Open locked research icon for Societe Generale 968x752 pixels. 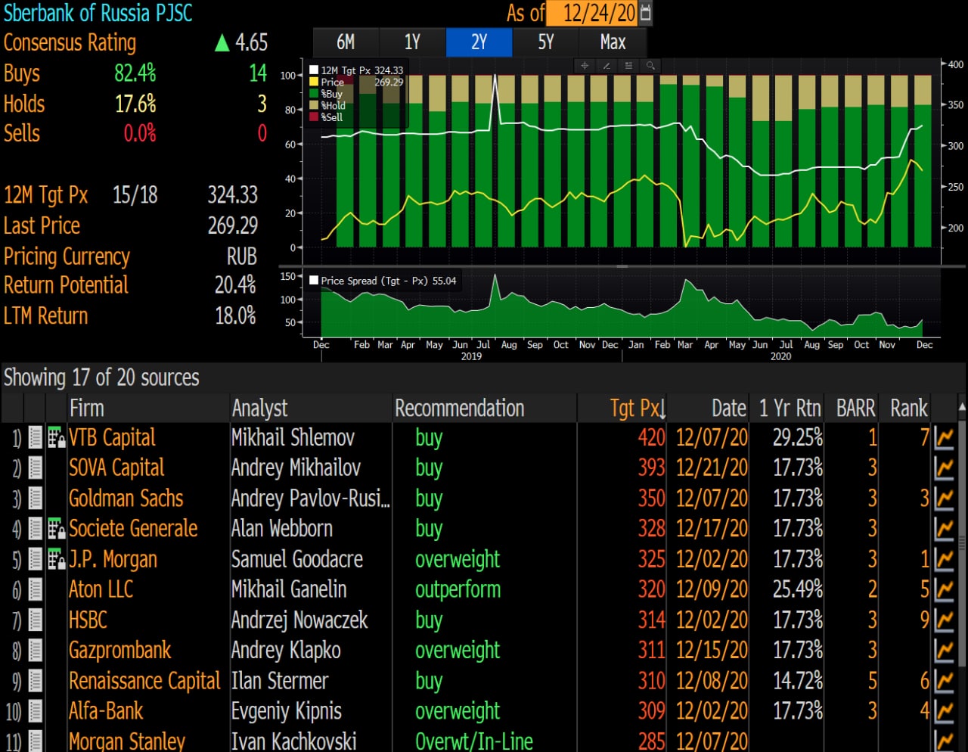(x=56, y=528)
